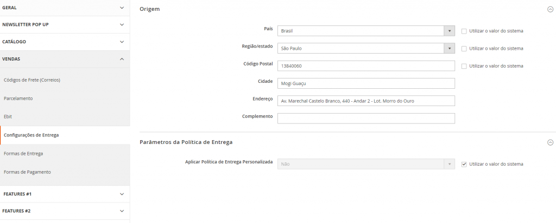Expand FEATURES #2 chevron
The image size is (556, 223).
[x=122, y=211]
